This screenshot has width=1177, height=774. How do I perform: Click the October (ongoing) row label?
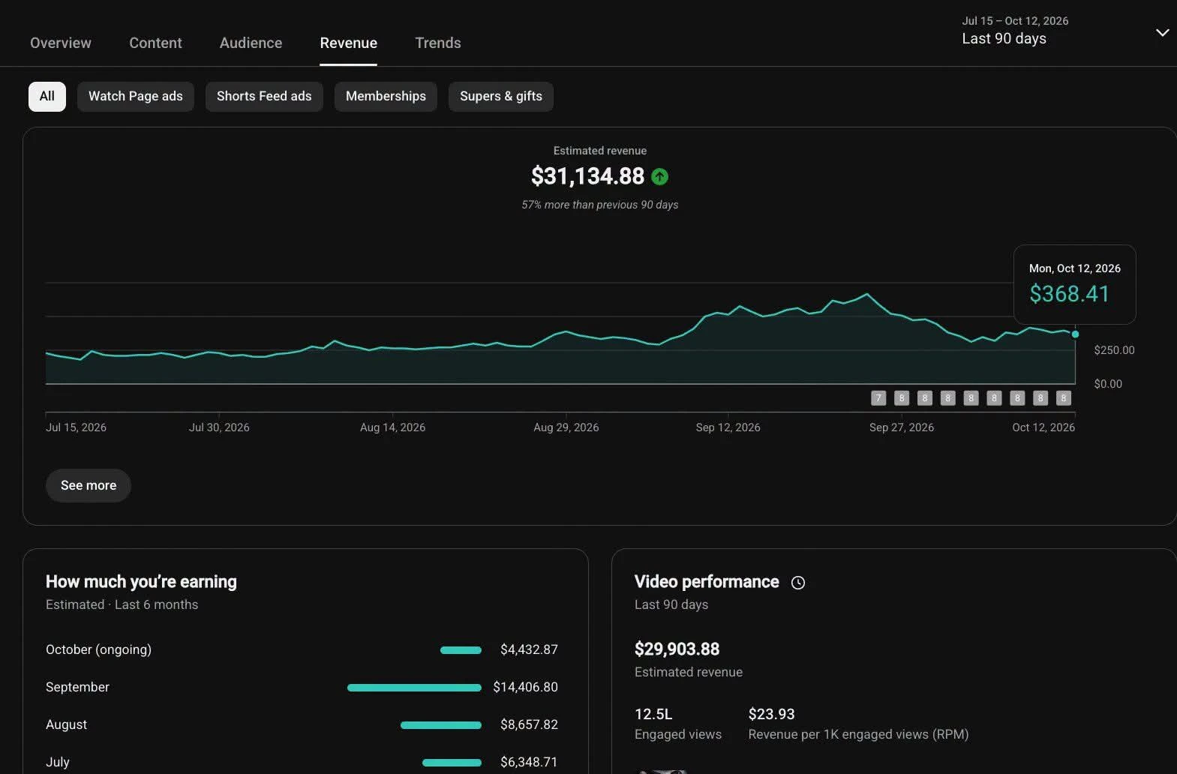(x=98, y=649)
